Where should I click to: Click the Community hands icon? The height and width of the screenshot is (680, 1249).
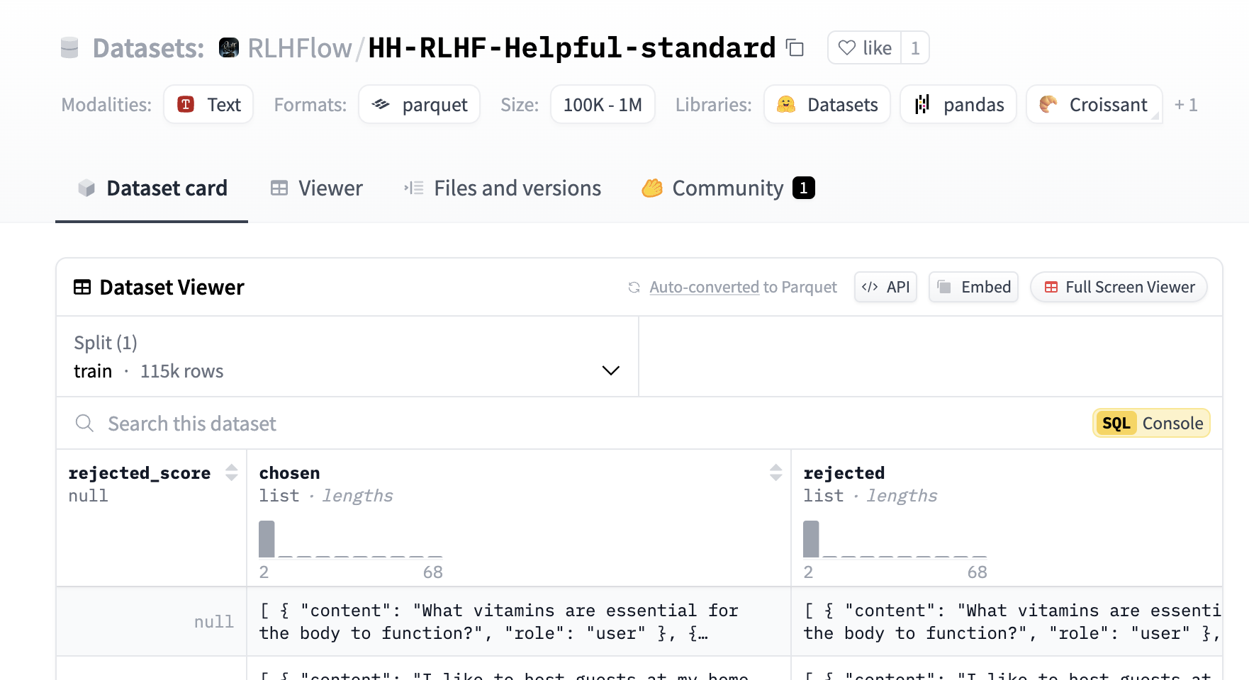pyautogui.click(x=652, y=188)
